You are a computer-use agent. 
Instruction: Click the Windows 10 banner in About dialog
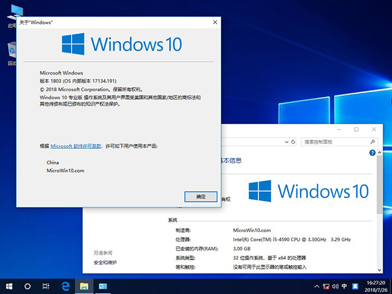(122, 44)
